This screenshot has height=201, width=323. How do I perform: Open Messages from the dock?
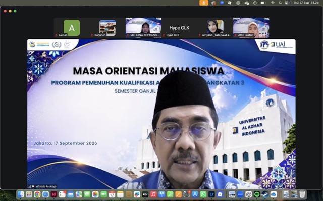point(87,194)
